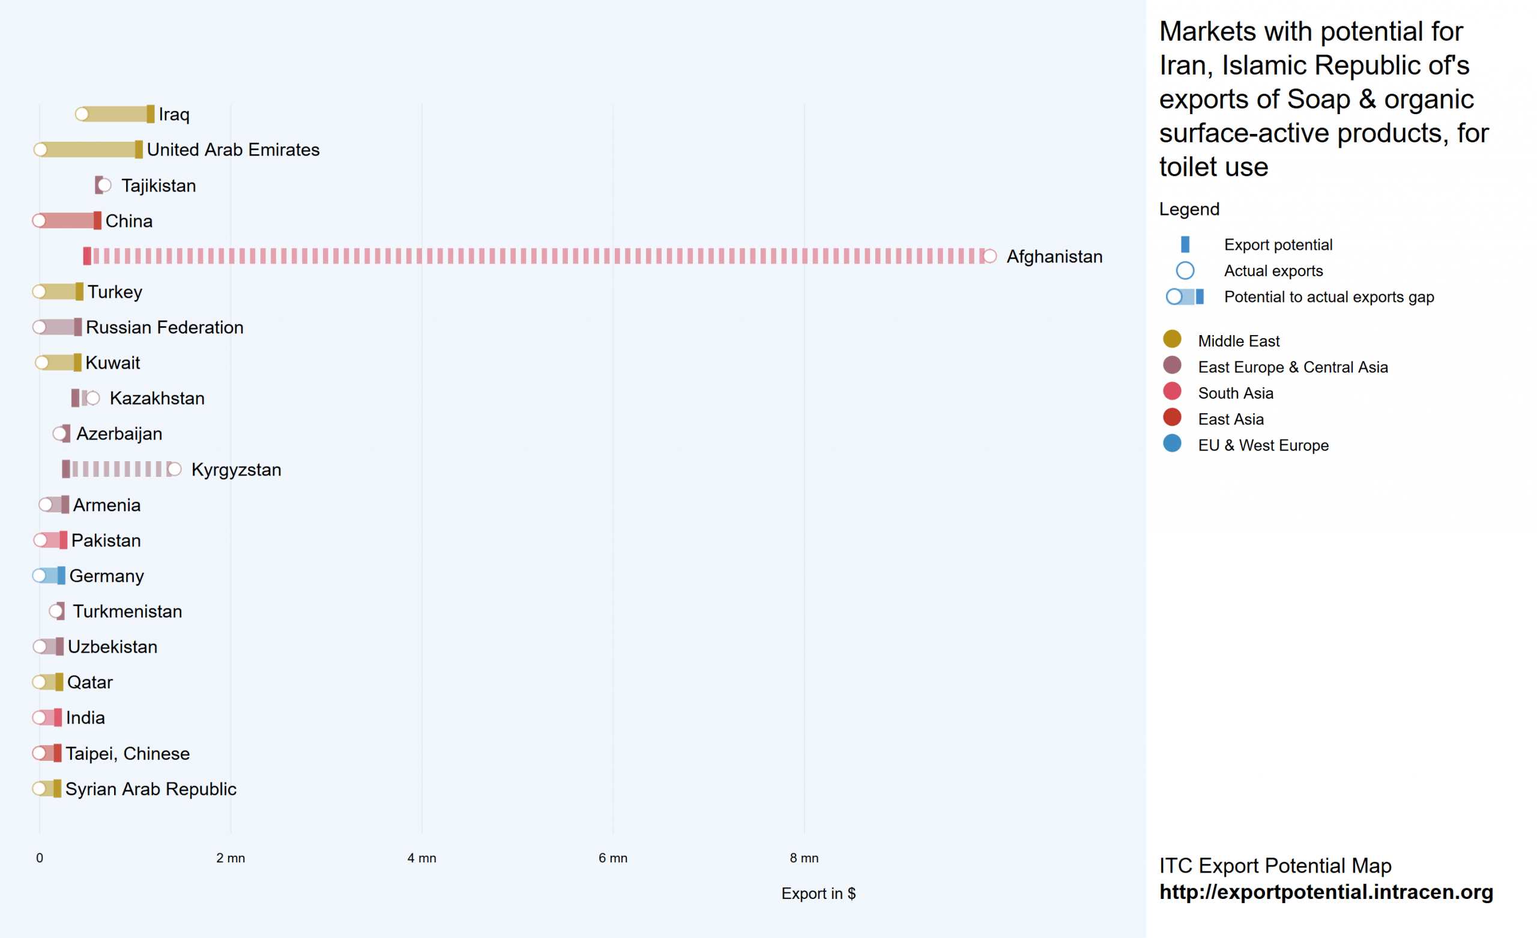Click the 8 mn axis label

(x=803, y=858)
